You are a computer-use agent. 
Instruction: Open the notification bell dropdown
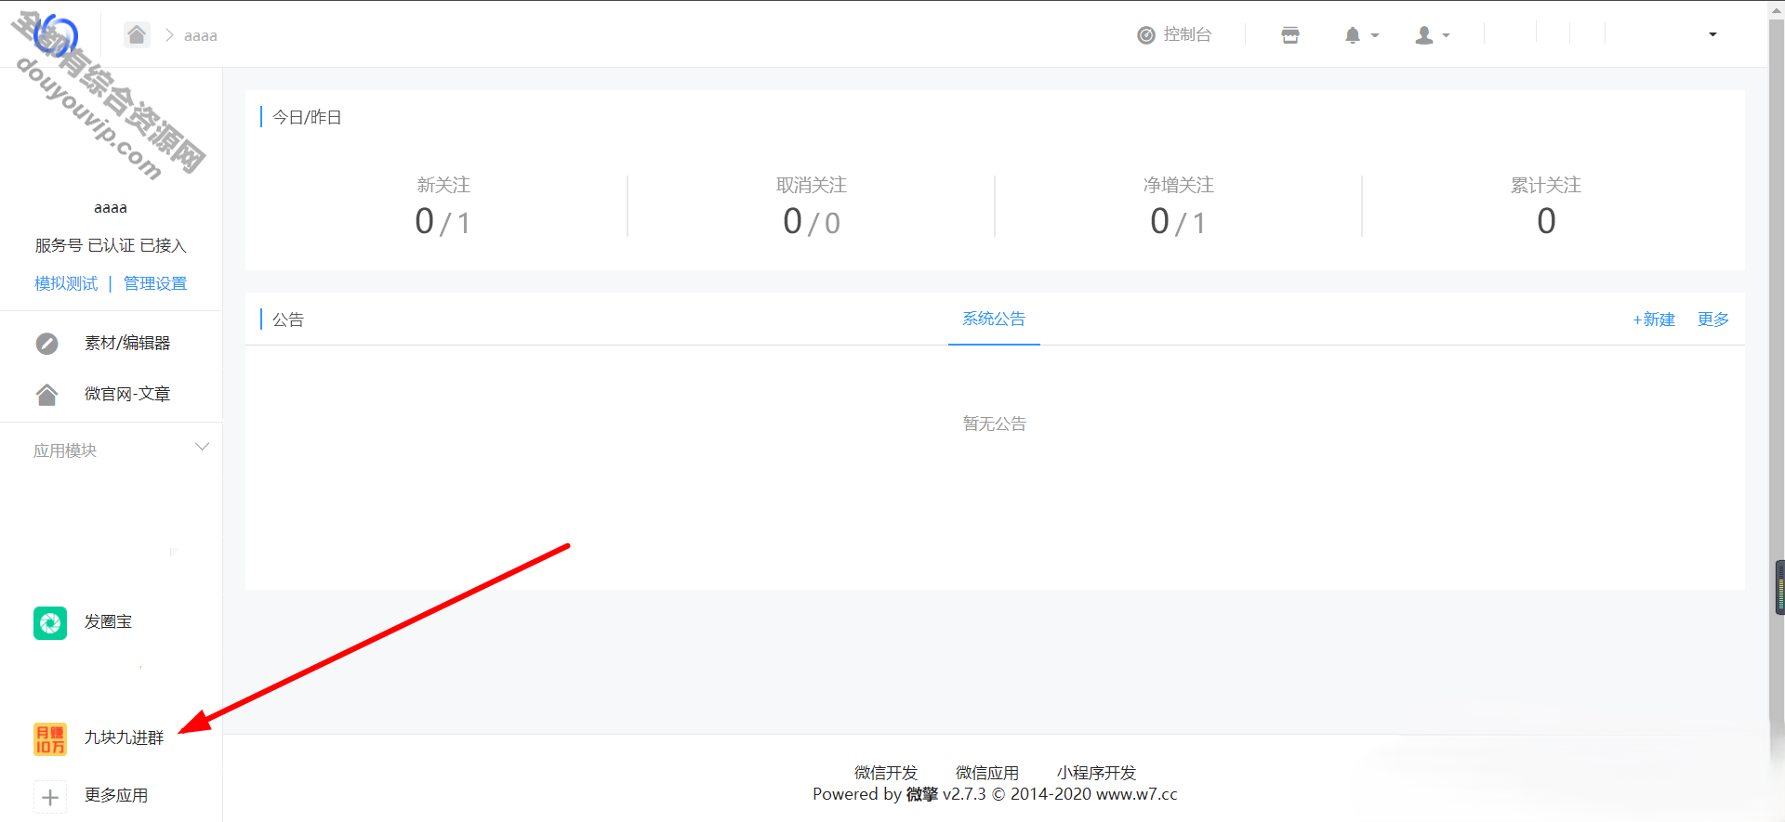[1361, 35]
